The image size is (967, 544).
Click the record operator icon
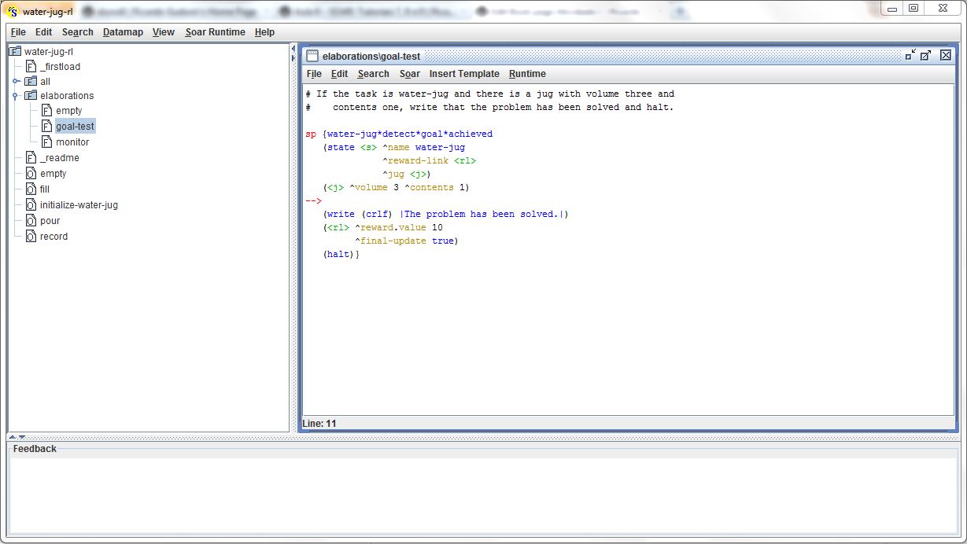click(x=31, y=237)
